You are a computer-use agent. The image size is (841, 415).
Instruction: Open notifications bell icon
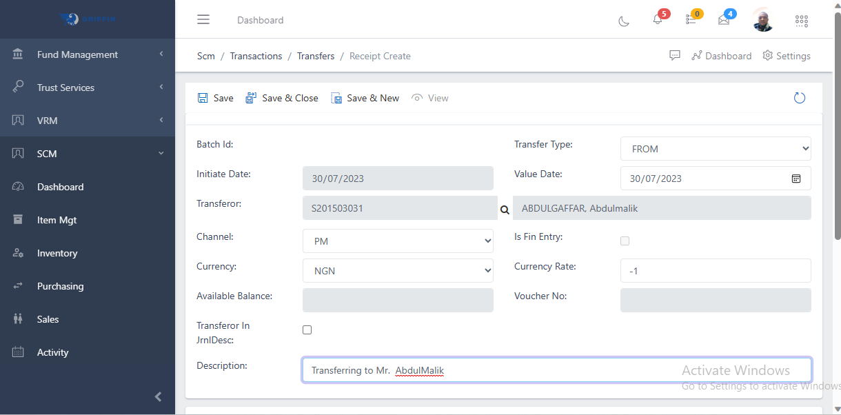coord(658,20)
